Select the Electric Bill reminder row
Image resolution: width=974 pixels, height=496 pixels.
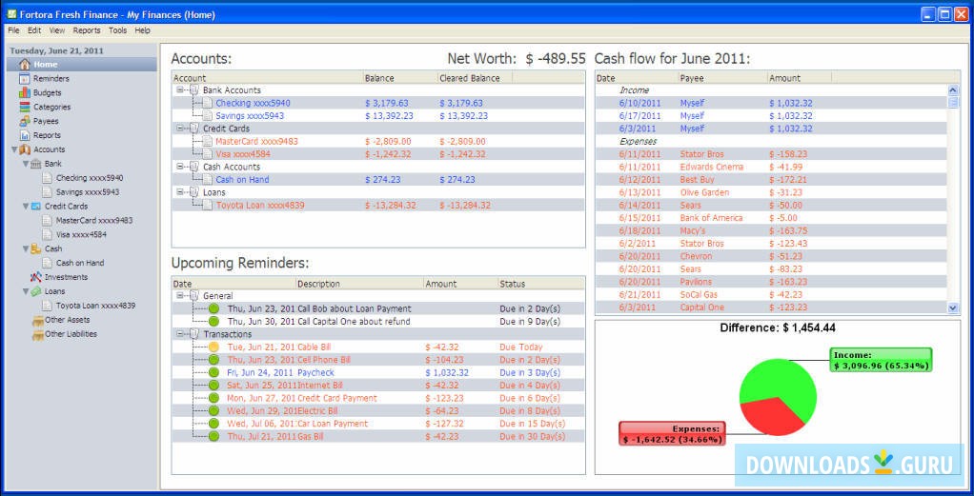coord(377,411)
